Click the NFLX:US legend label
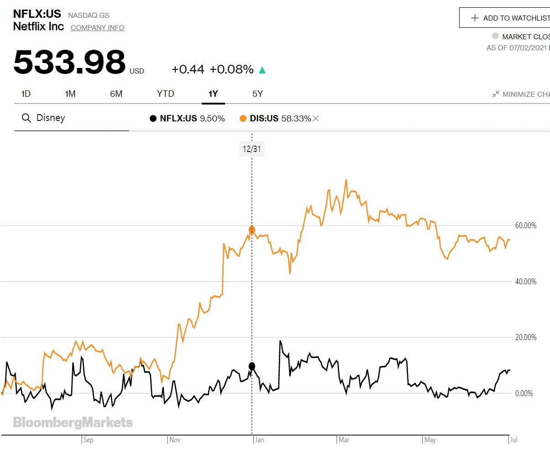 coord(178,119)
